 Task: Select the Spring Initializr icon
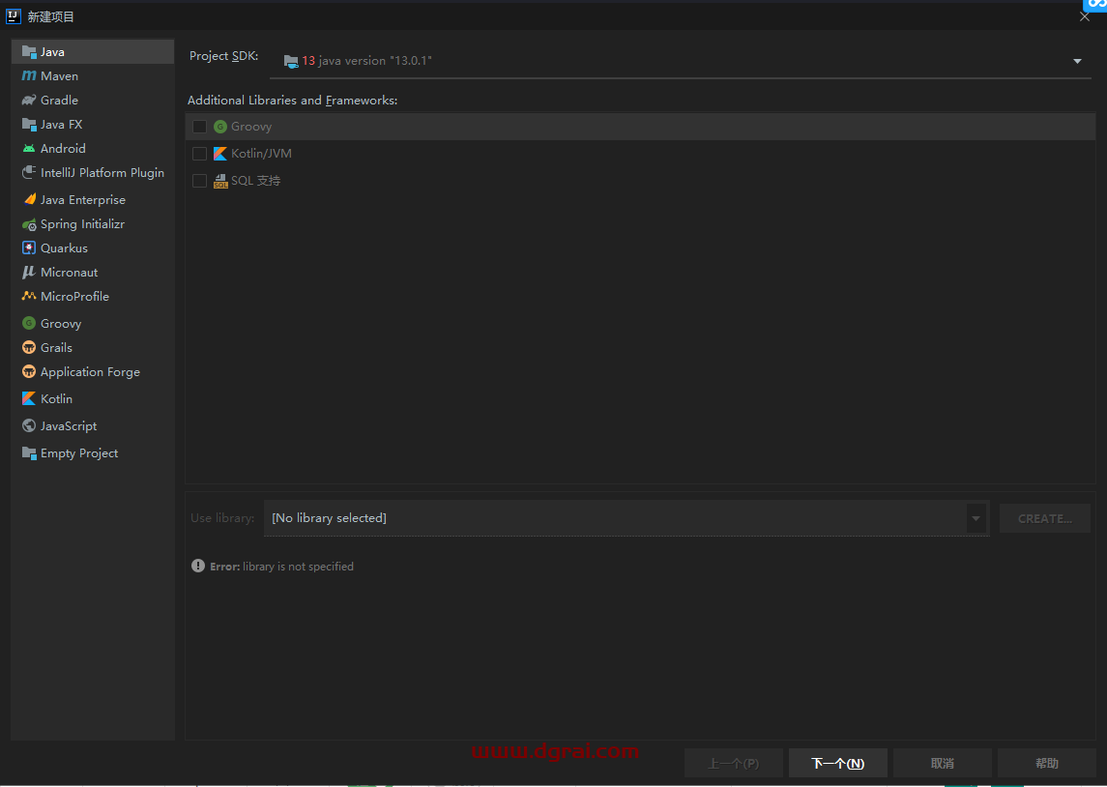30,223
